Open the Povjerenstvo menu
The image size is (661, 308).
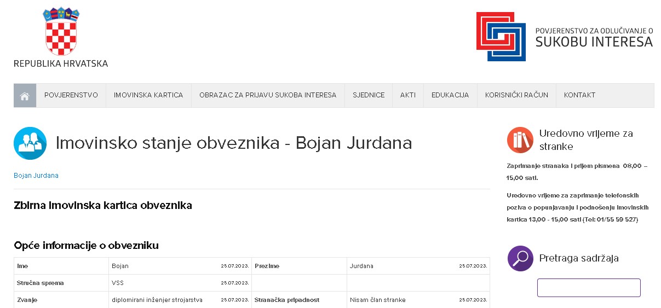[x=71, y=95]
